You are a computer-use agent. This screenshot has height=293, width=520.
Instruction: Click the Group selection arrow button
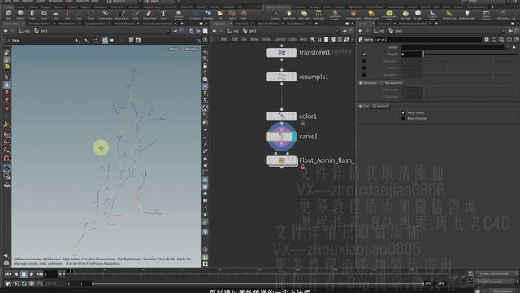(x=514, y=47)
